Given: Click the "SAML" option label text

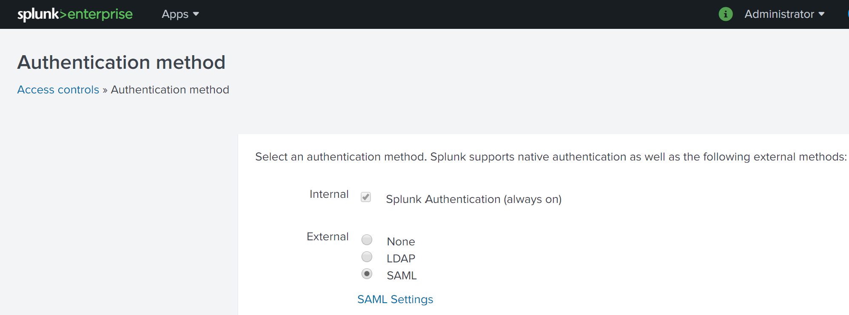Looking at the screenshot, I should 402,276.
